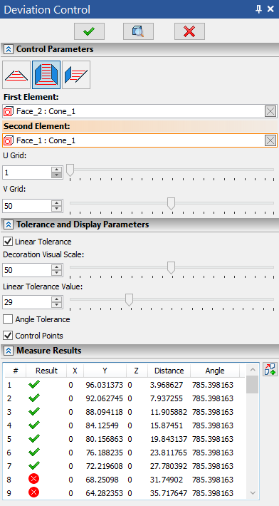Sort by the Result column header
This screenshot has width=279, height=506.
click(x=46, y=371)
